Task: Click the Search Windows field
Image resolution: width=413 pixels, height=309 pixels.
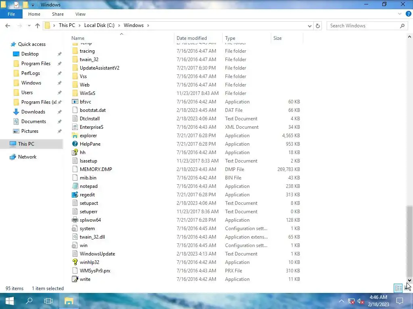Action: (x=367, y=26)
